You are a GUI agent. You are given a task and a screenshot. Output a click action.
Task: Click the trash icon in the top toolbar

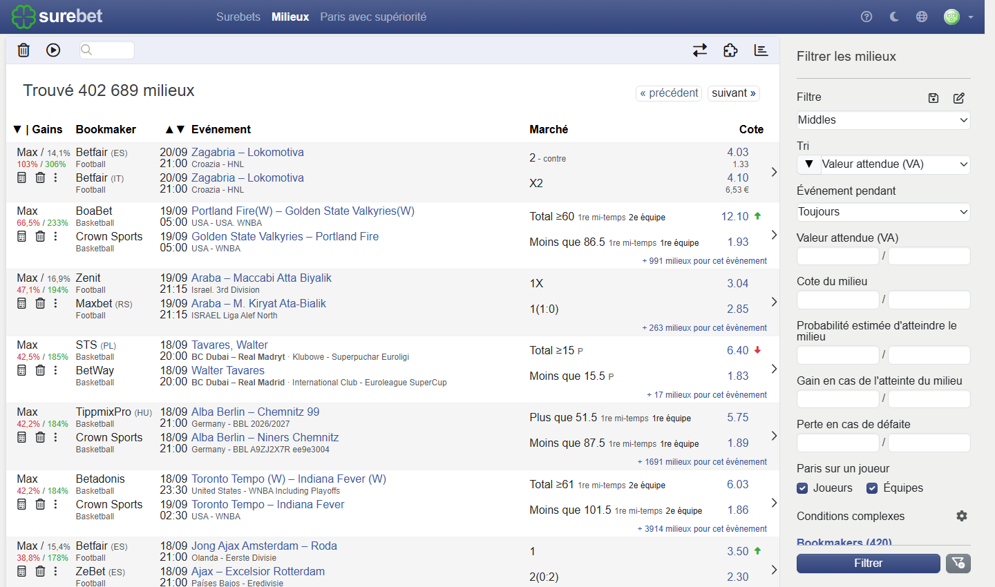point(23,50)
